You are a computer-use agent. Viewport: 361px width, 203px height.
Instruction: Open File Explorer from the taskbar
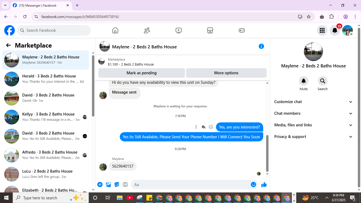tap(120, 198)
